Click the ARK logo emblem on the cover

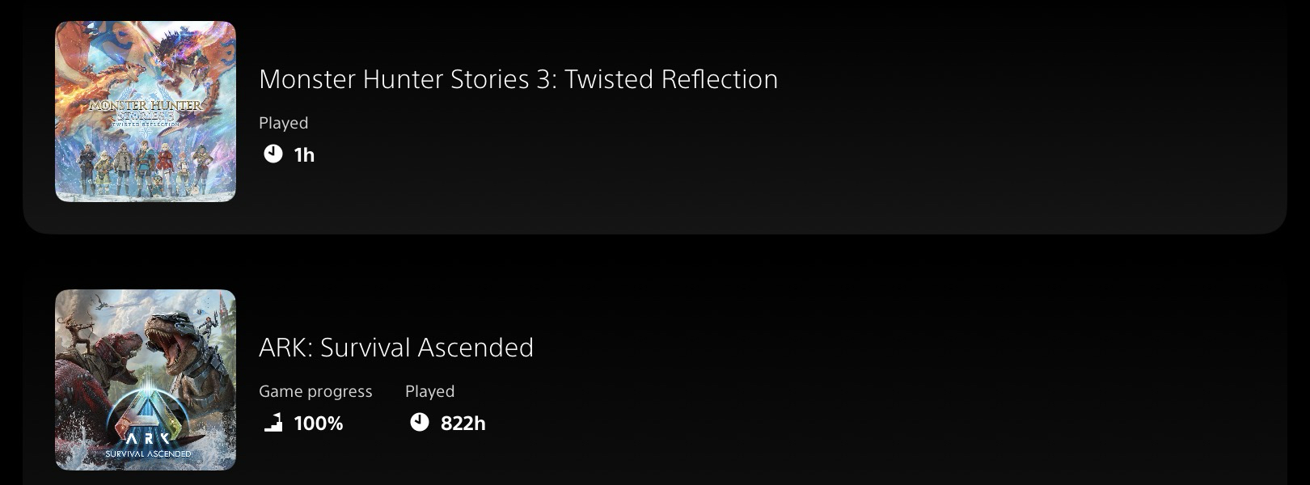point(147,424)
